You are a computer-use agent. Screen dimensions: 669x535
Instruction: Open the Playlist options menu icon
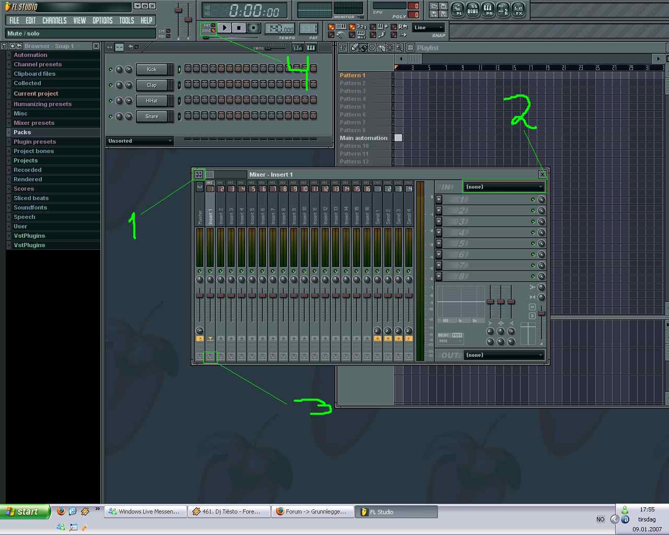coord(343,48)
